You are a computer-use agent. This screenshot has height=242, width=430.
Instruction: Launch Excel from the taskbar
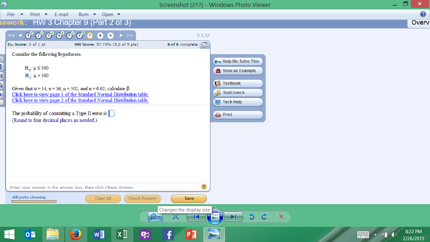tap(122, 234)
